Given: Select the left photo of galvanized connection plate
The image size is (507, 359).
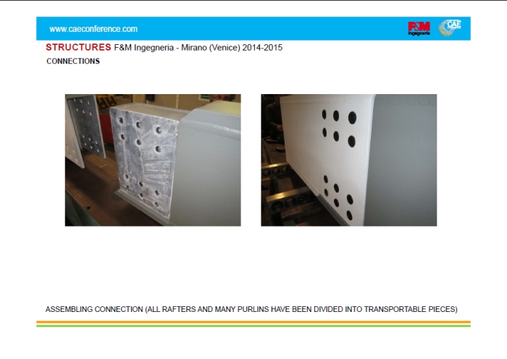Looking at the screenshot, I should coord(153,160).
